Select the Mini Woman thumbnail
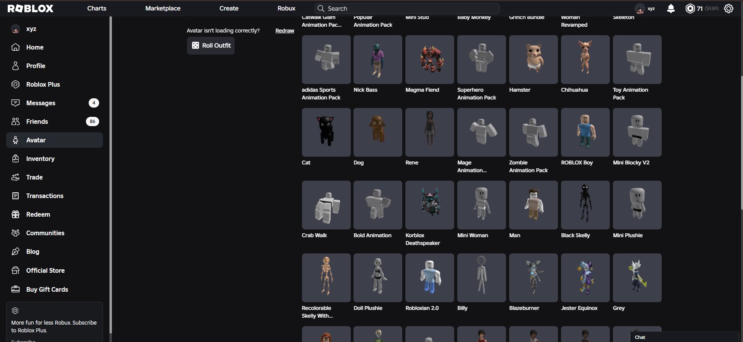 pos(482,205)
